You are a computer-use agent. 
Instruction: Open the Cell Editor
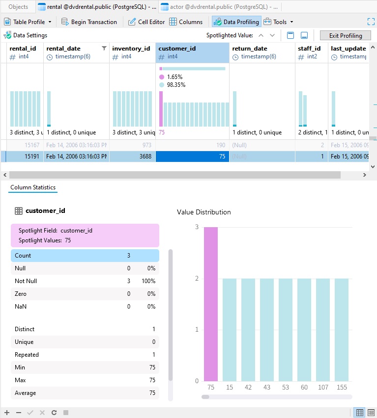[x=146, y=22]
